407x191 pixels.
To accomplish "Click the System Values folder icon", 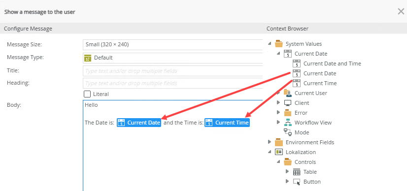I will [x=279, y=44].
